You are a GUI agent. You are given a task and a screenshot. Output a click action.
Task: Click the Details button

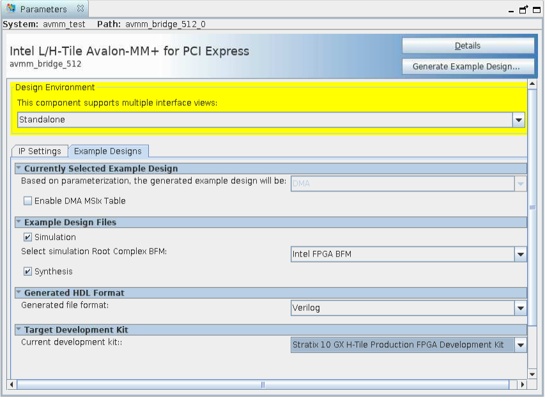click(x=468, y=46)
